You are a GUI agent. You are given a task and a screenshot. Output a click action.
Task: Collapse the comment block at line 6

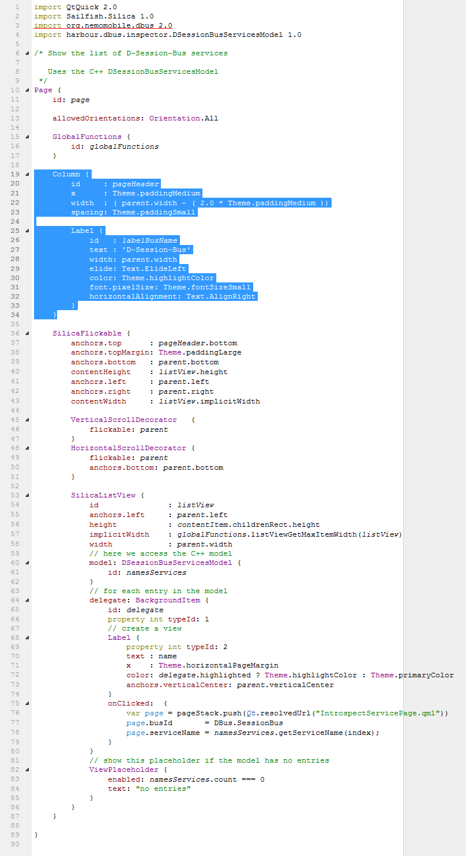(27, 53)
